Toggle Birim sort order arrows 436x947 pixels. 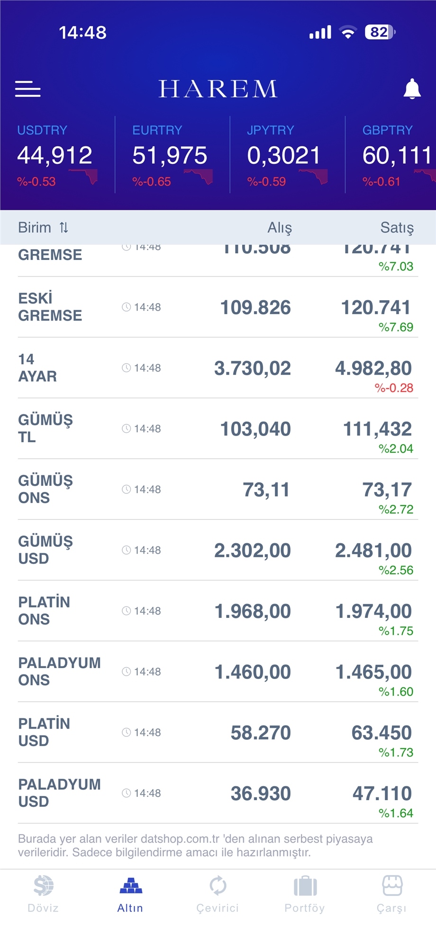coord(64,228)
